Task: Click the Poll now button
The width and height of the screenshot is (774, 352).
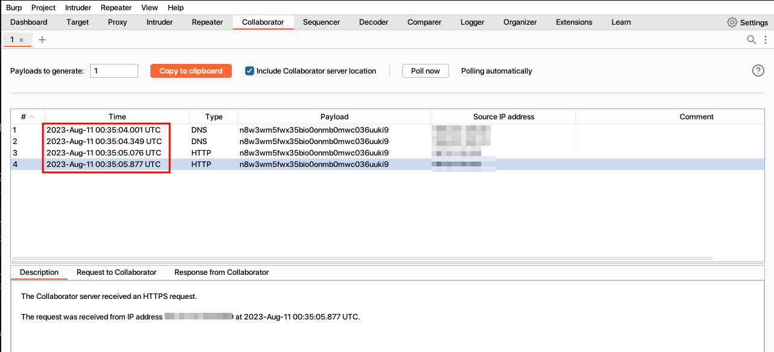Action: (x=426, y=71)
